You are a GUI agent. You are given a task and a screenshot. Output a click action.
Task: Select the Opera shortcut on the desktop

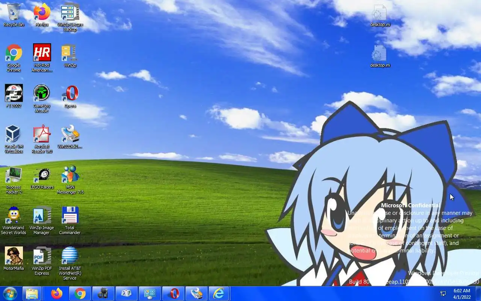coord(70,96)
